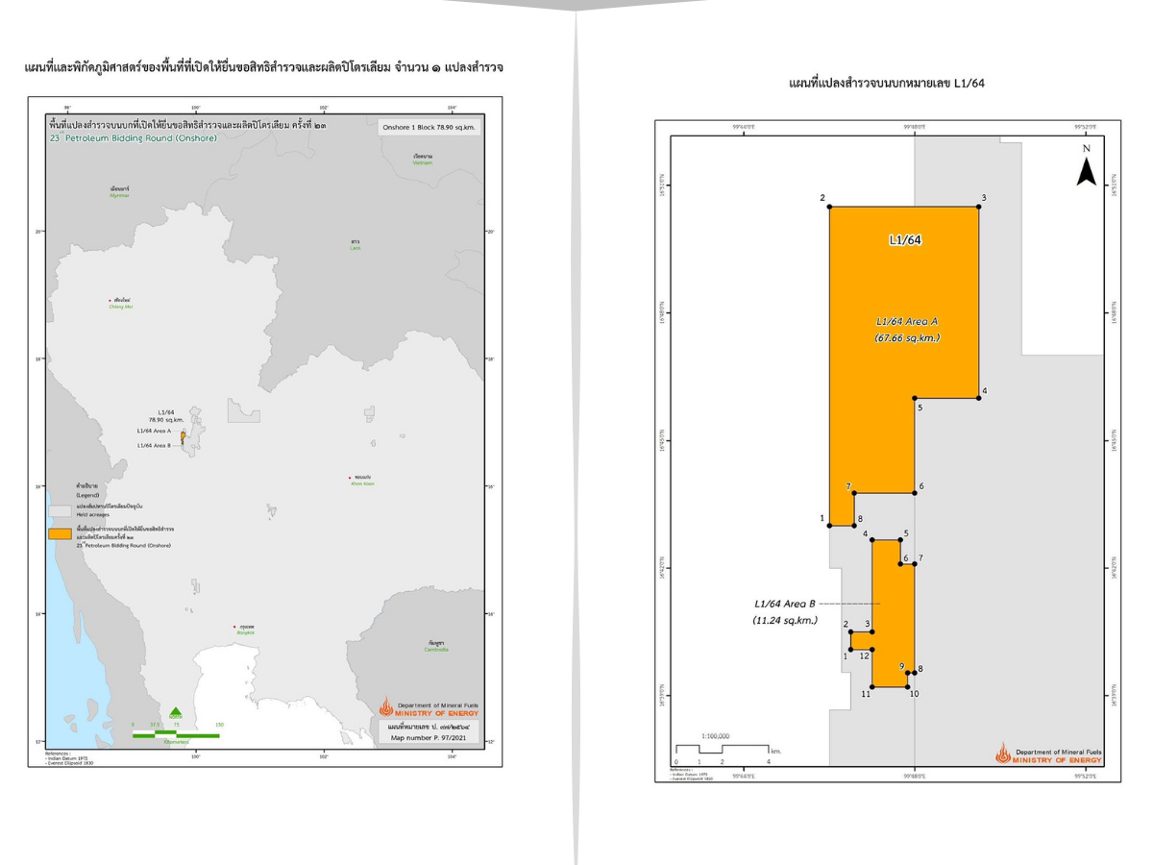This screenshot has height=865, width=1153.
Task: Select the Bangkok red city marker
Action: [234, 628]
